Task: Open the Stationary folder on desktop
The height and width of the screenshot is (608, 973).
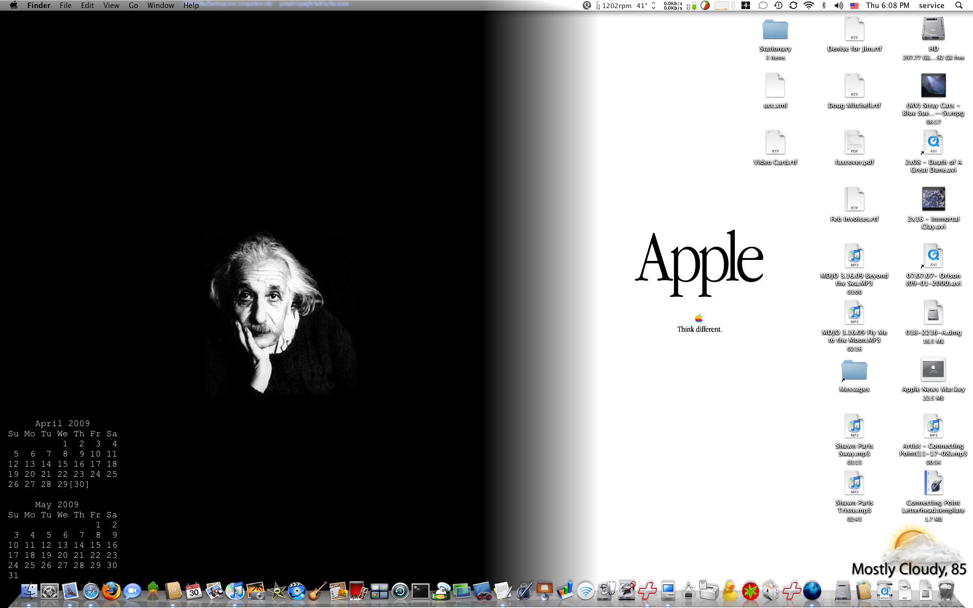Action: click(x=775, y=29)
